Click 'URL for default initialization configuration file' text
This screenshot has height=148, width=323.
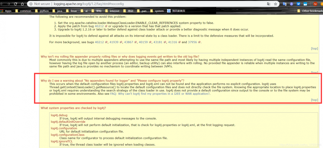click(92, 132)
